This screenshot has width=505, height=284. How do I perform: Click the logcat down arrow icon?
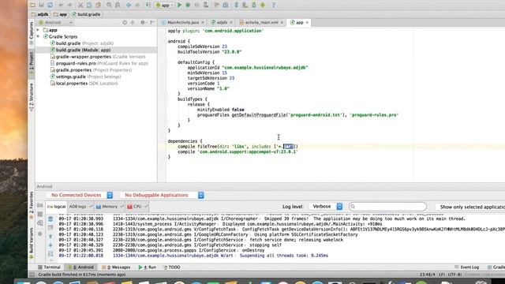pyautogui.click(x=50, y=245)
